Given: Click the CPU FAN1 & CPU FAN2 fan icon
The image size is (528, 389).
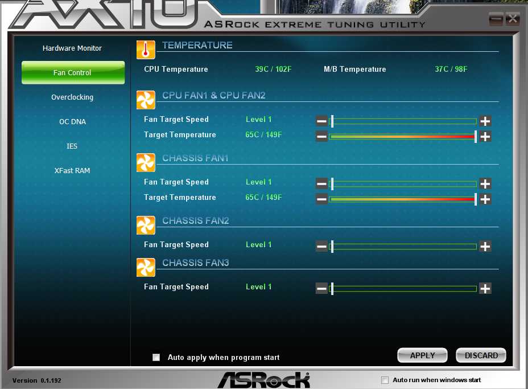Looking at the screenshot, I should click(146, 100).
